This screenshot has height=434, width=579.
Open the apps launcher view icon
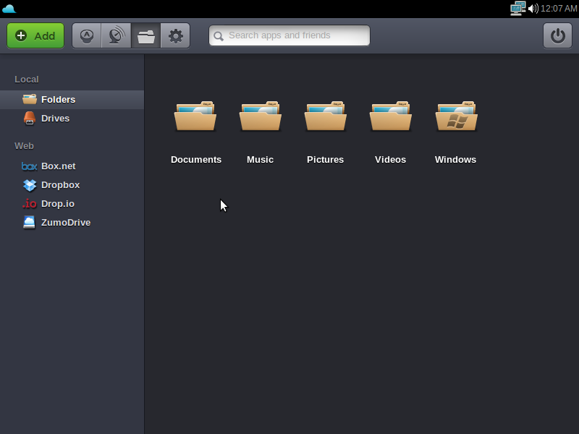coord(87,35)
